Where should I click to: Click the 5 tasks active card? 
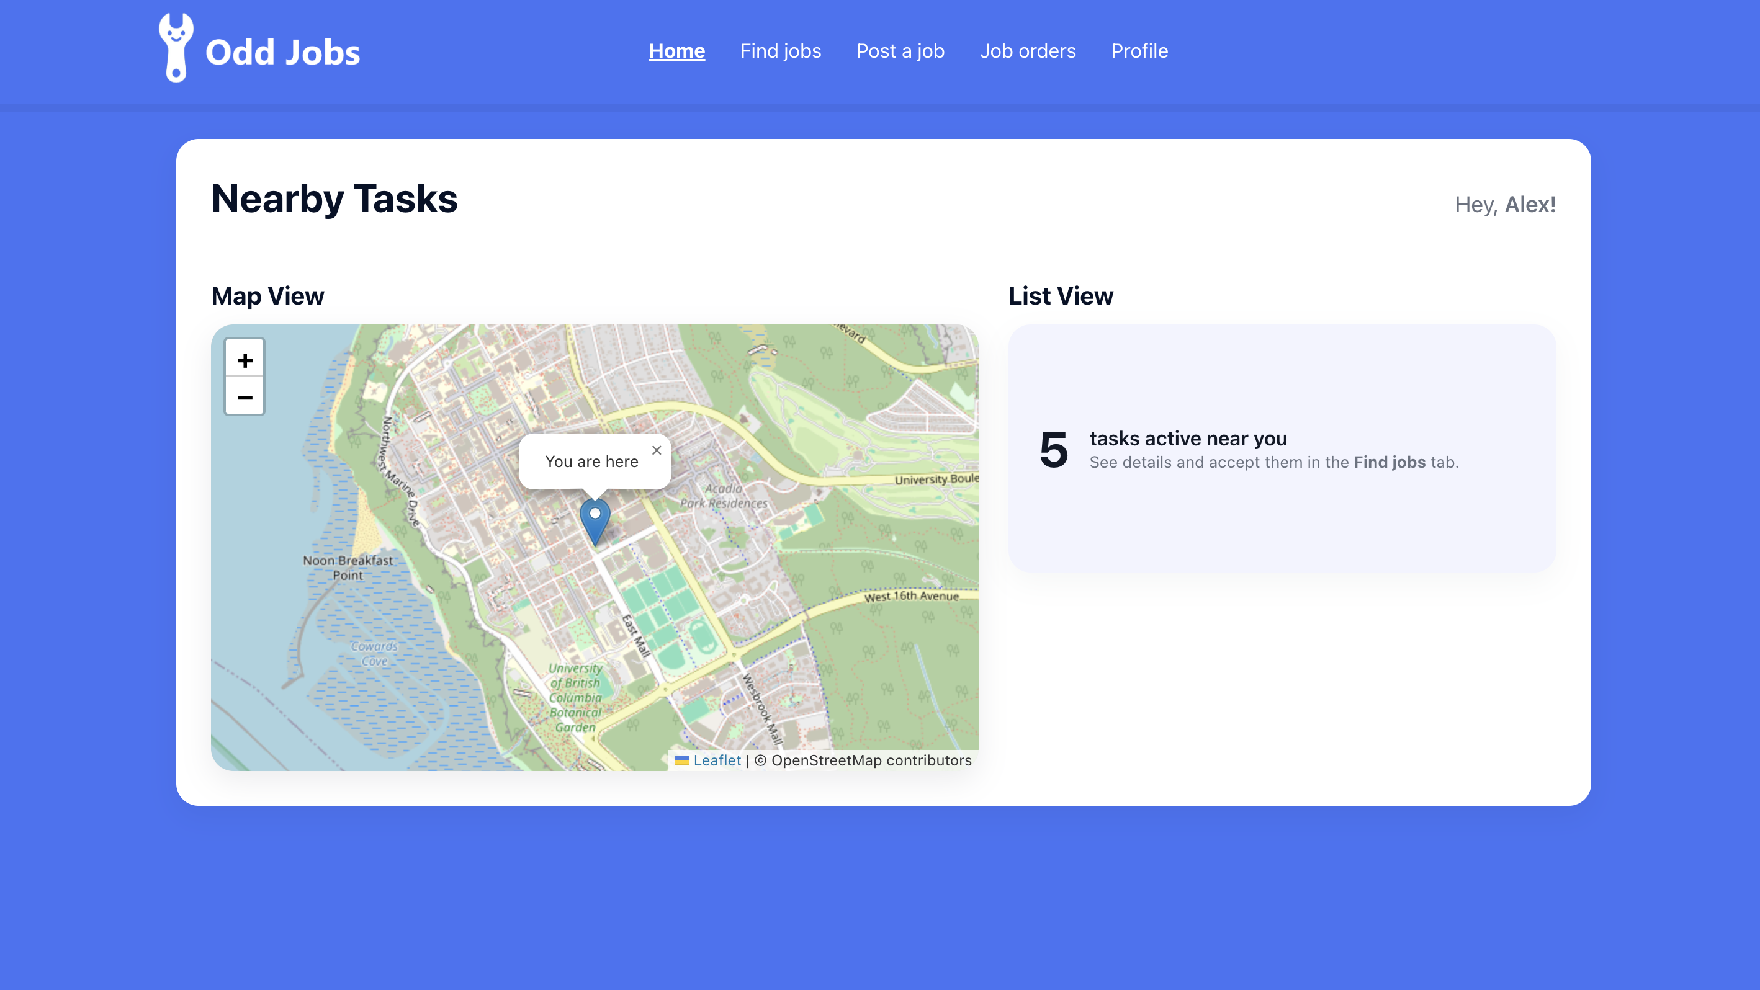[x=1282, y=448]
